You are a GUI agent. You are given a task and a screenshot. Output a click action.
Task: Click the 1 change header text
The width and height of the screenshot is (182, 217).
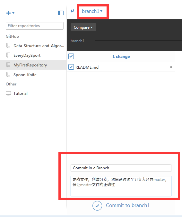(121, 56)
